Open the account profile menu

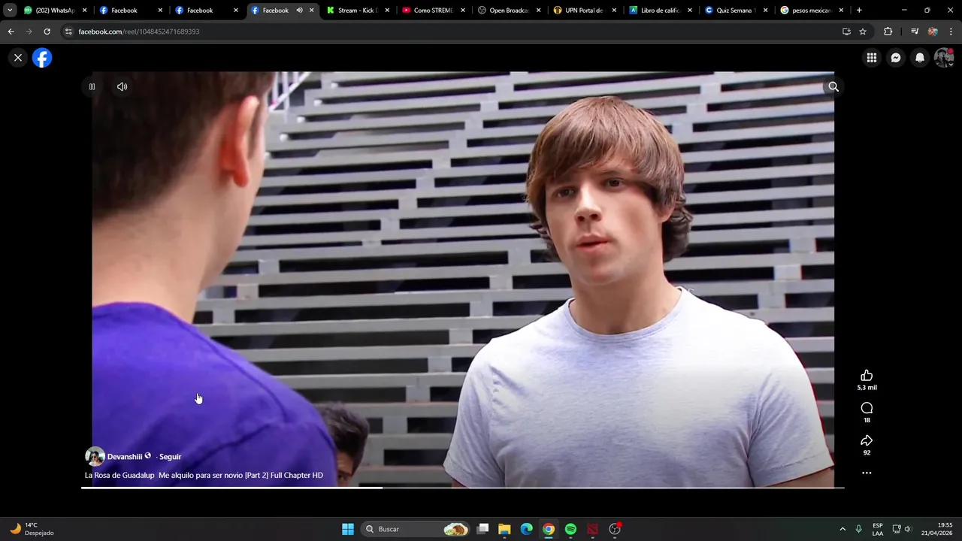click(x=944, y=58)
